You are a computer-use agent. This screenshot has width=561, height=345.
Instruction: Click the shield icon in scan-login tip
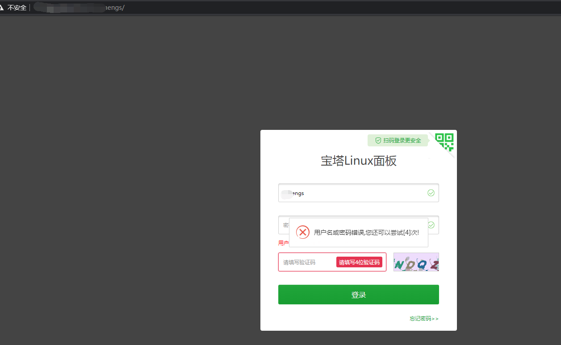click(378, 141)
